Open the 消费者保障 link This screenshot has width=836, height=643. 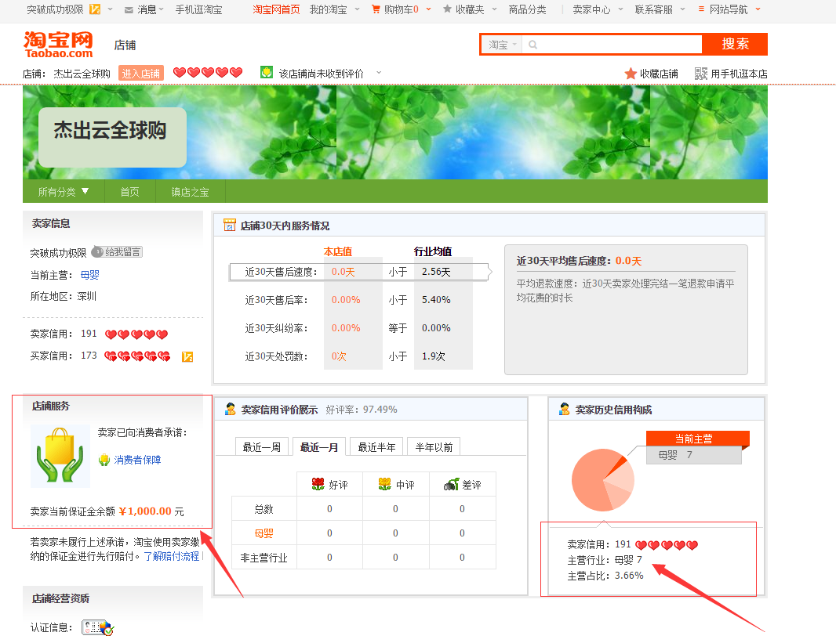pyautogui.click(x=137, y=460)
